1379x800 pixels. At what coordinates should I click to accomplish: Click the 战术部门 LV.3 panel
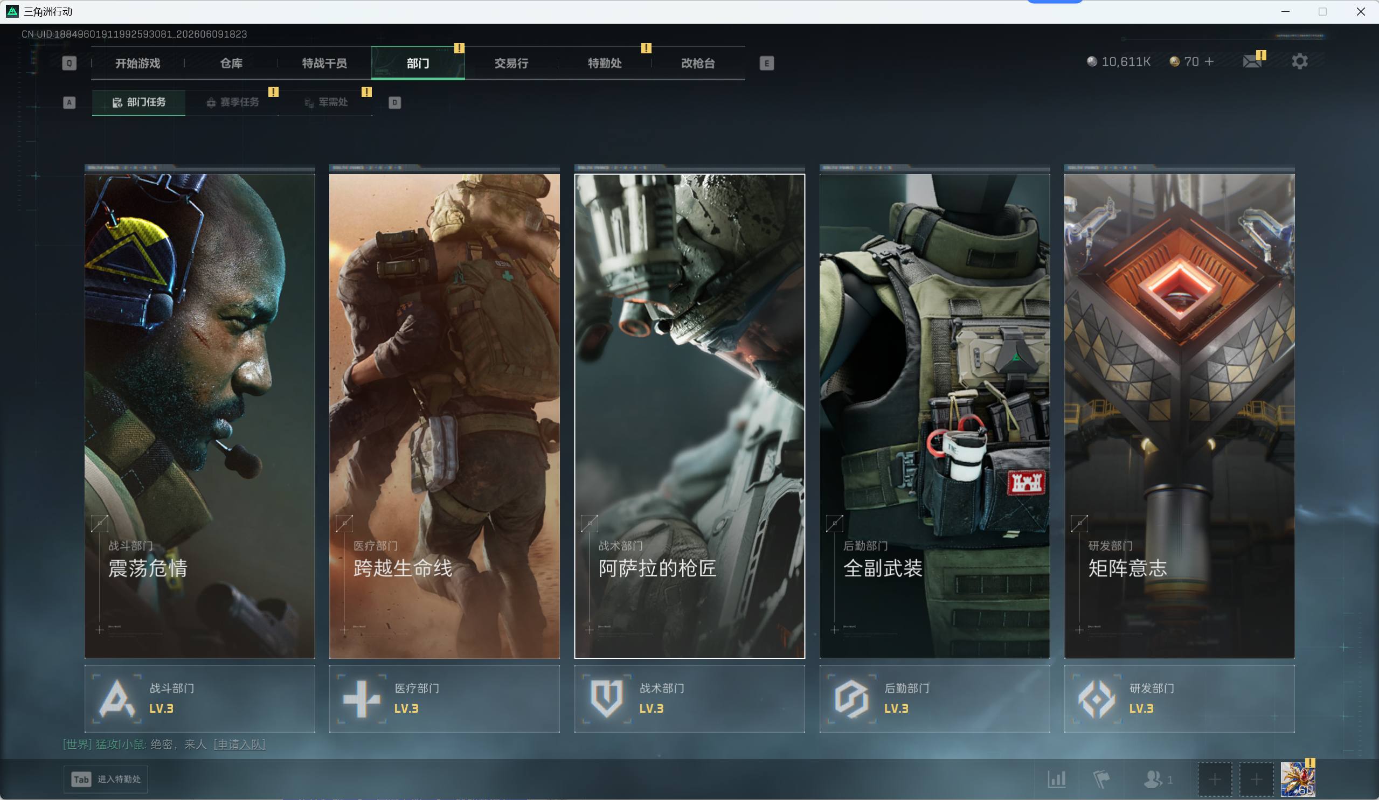coord(690,699)
